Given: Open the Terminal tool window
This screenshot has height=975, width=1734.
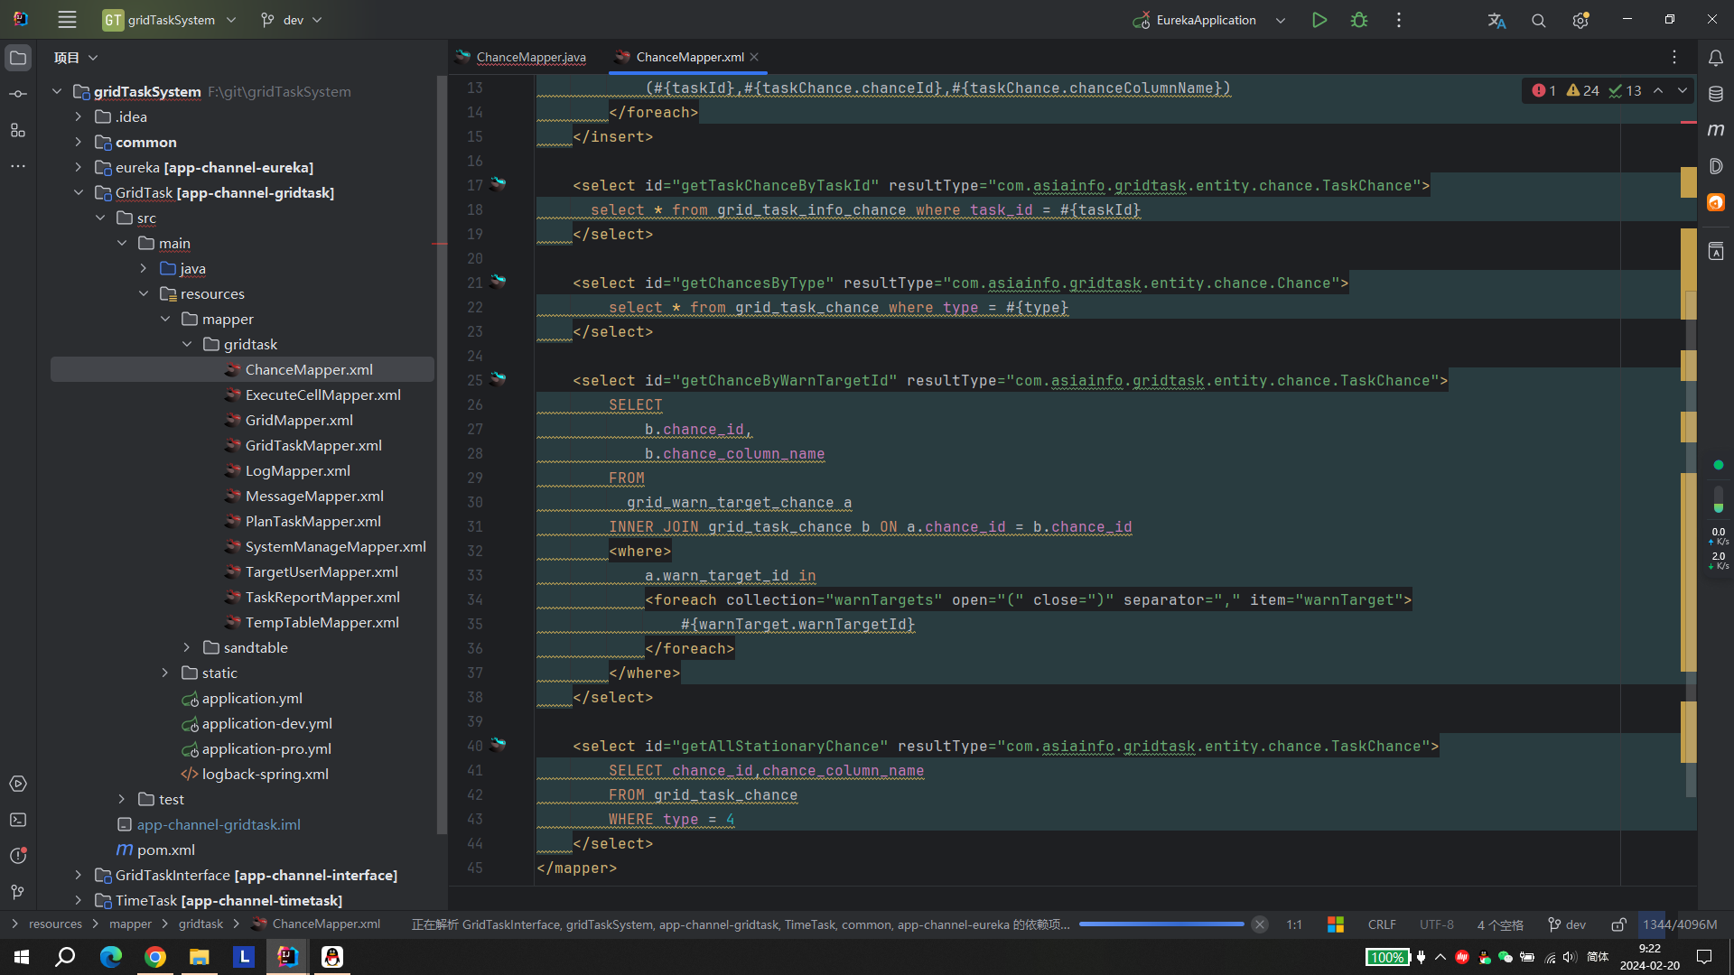Looking at the screenshot, I should click(x=18, y=820).
